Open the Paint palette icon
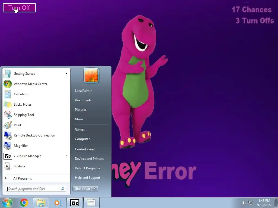The width and height of the screenshot is (278, 208). [x=8, y=125]
